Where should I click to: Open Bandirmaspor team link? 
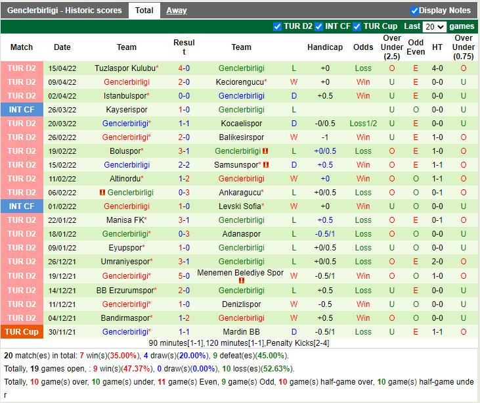point(125,318)
